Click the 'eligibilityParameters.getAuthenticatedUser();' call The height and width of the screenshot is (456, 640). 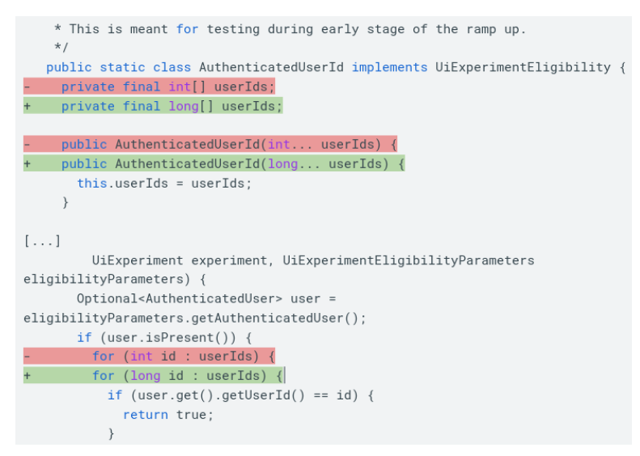pyautogui.click(x=194, y=318)
